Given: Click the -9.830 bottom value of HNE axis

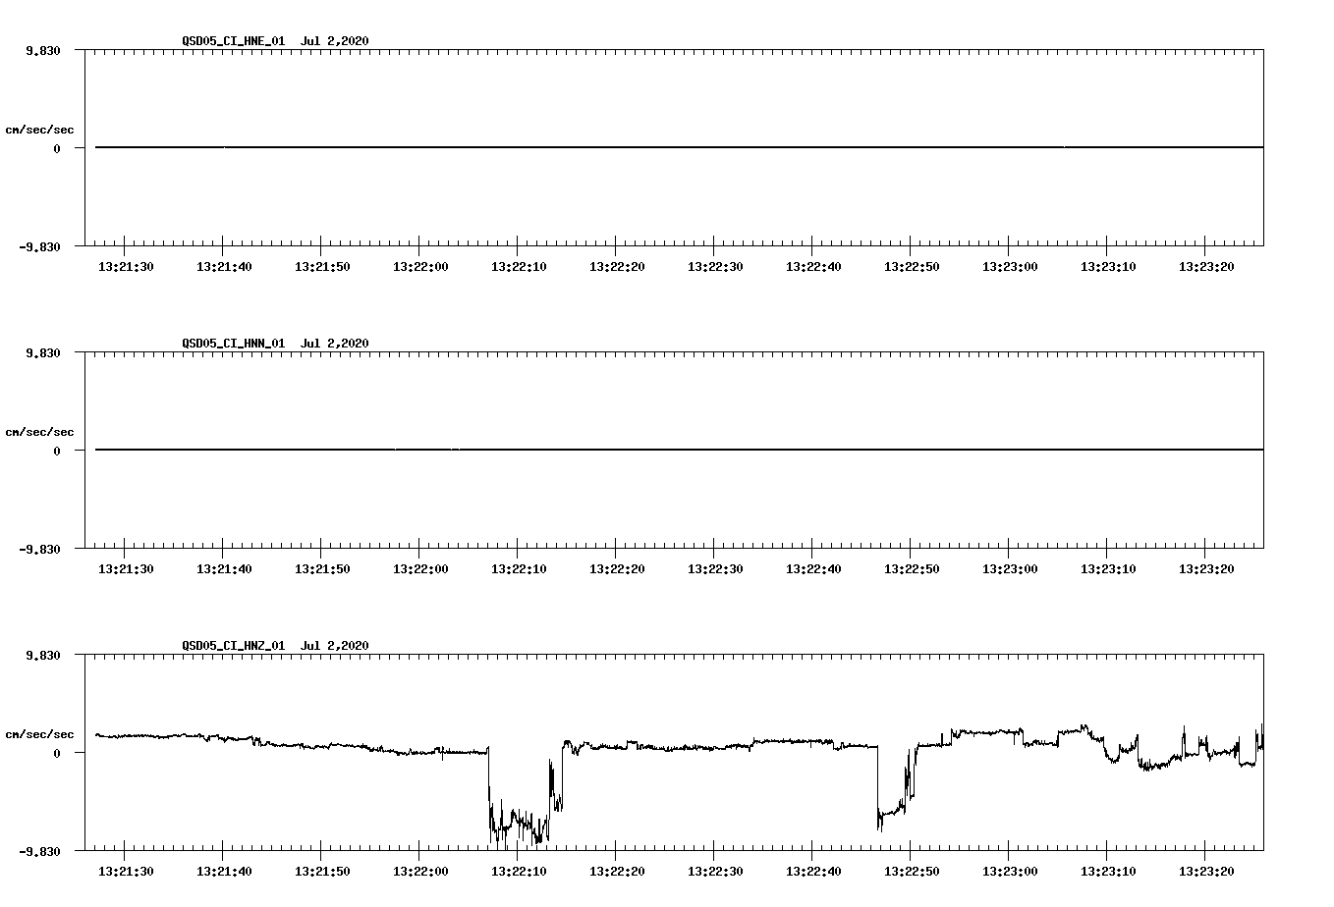Looking at the screenshot, I should [39, 247].
